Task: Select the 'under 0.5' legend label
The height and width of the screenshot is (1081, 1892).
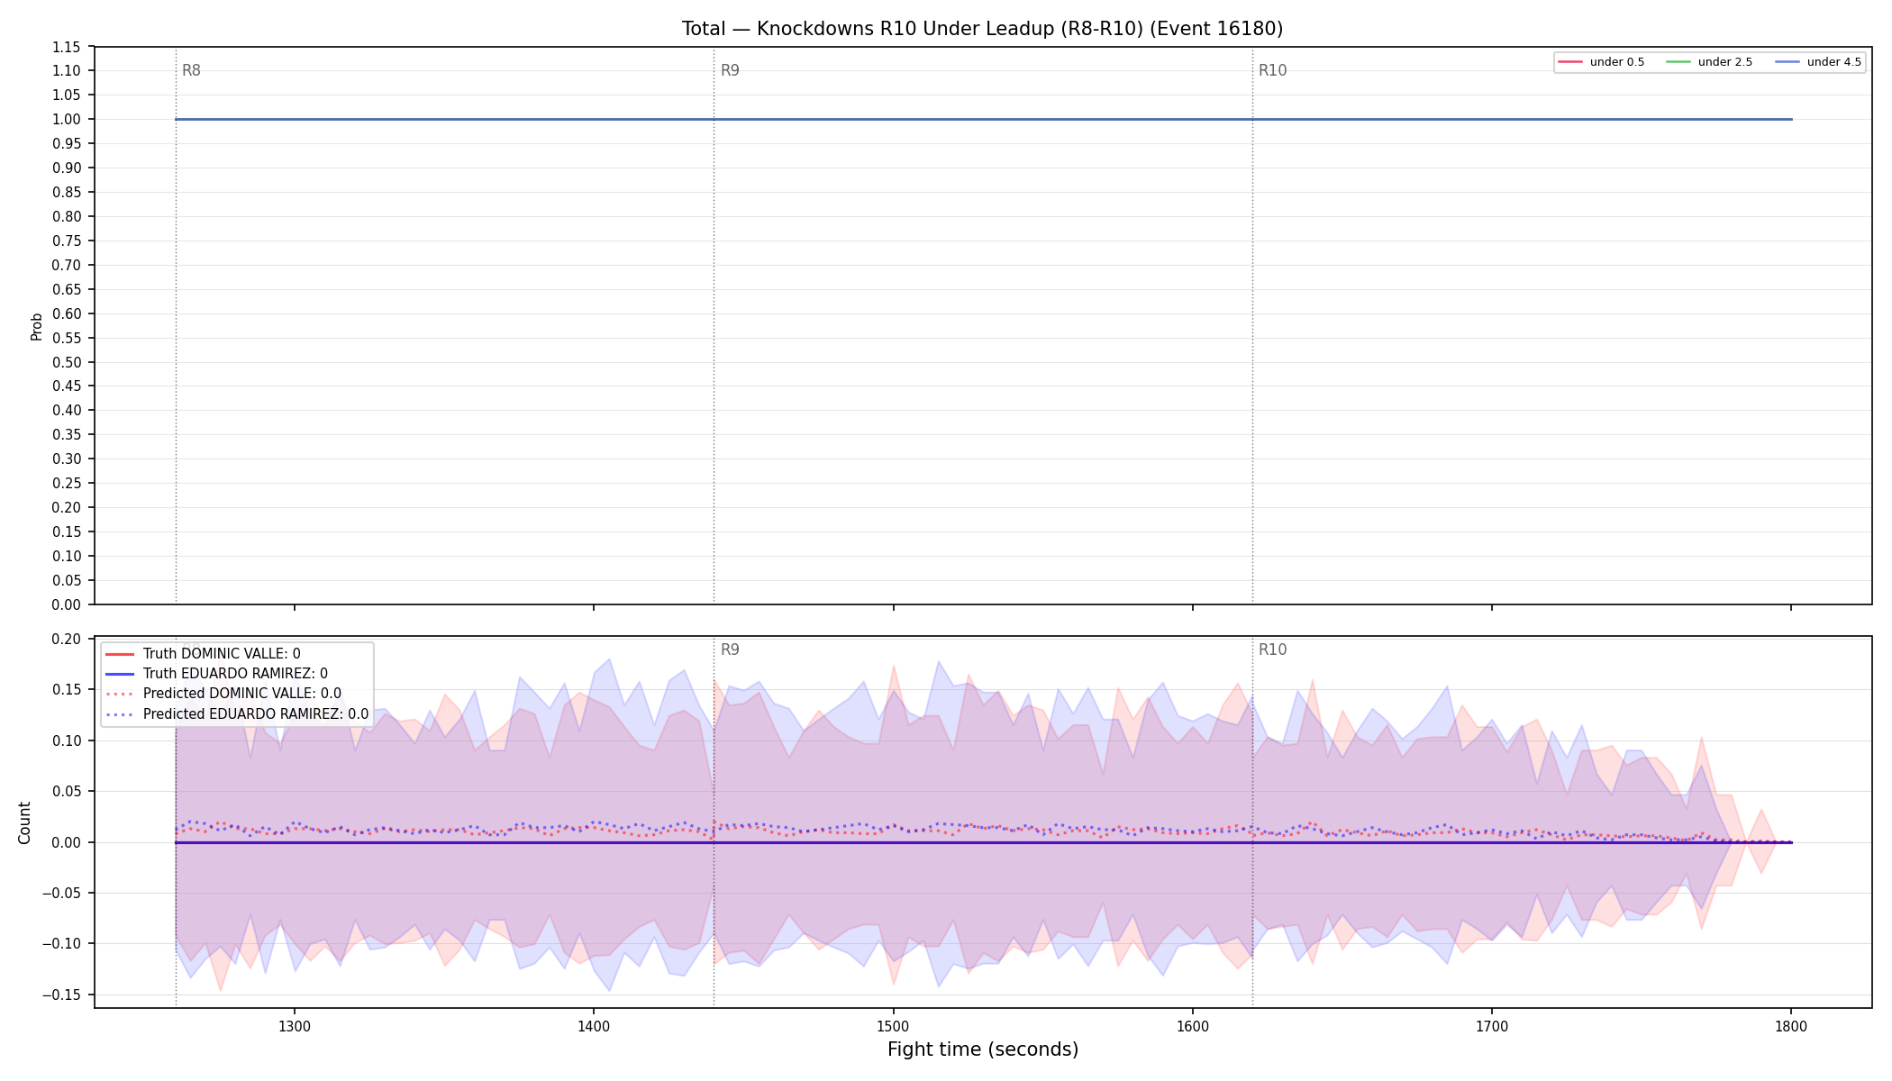Action: (1617, 62)
